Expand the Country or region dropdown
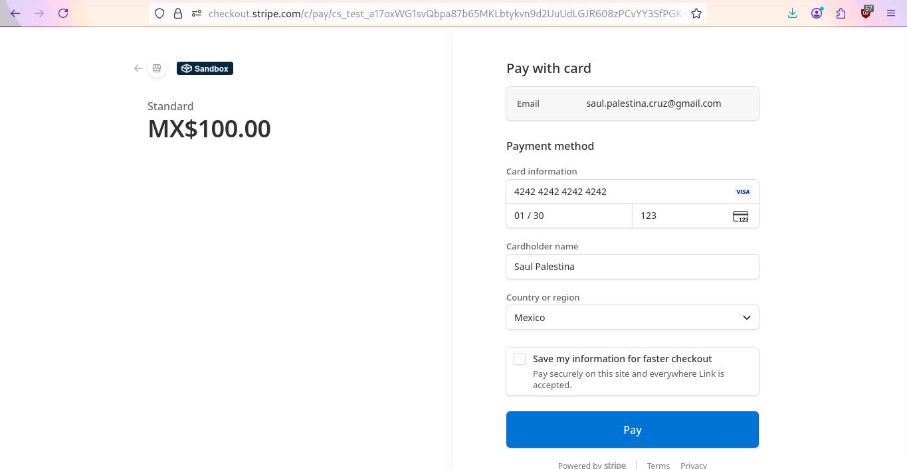The image size is (907, 469). [632, 318]
